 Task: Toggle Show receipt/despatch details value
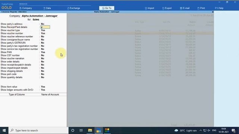pos(43,65)
